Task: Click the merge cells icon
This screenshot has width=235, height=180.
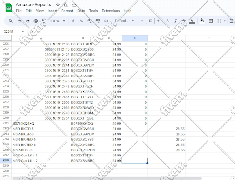Action: coord(219,21)
